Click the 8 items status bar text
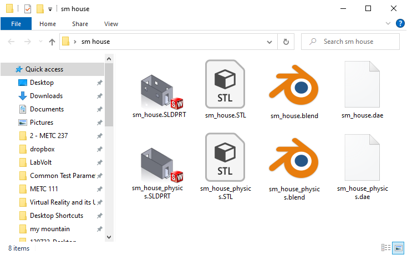This screenshot has width=407, height=255. pos(19,248)
